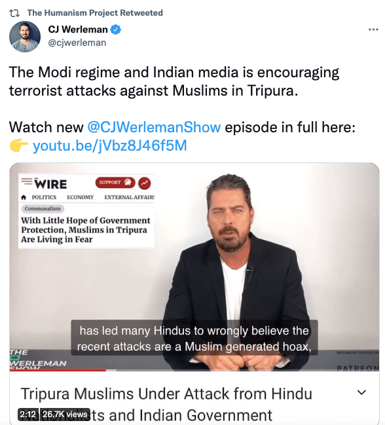Image resolution: width=385 pixels, height=425 pixels.
Task: Select the ECONOMY navigation tab
Action: point(80,197)
